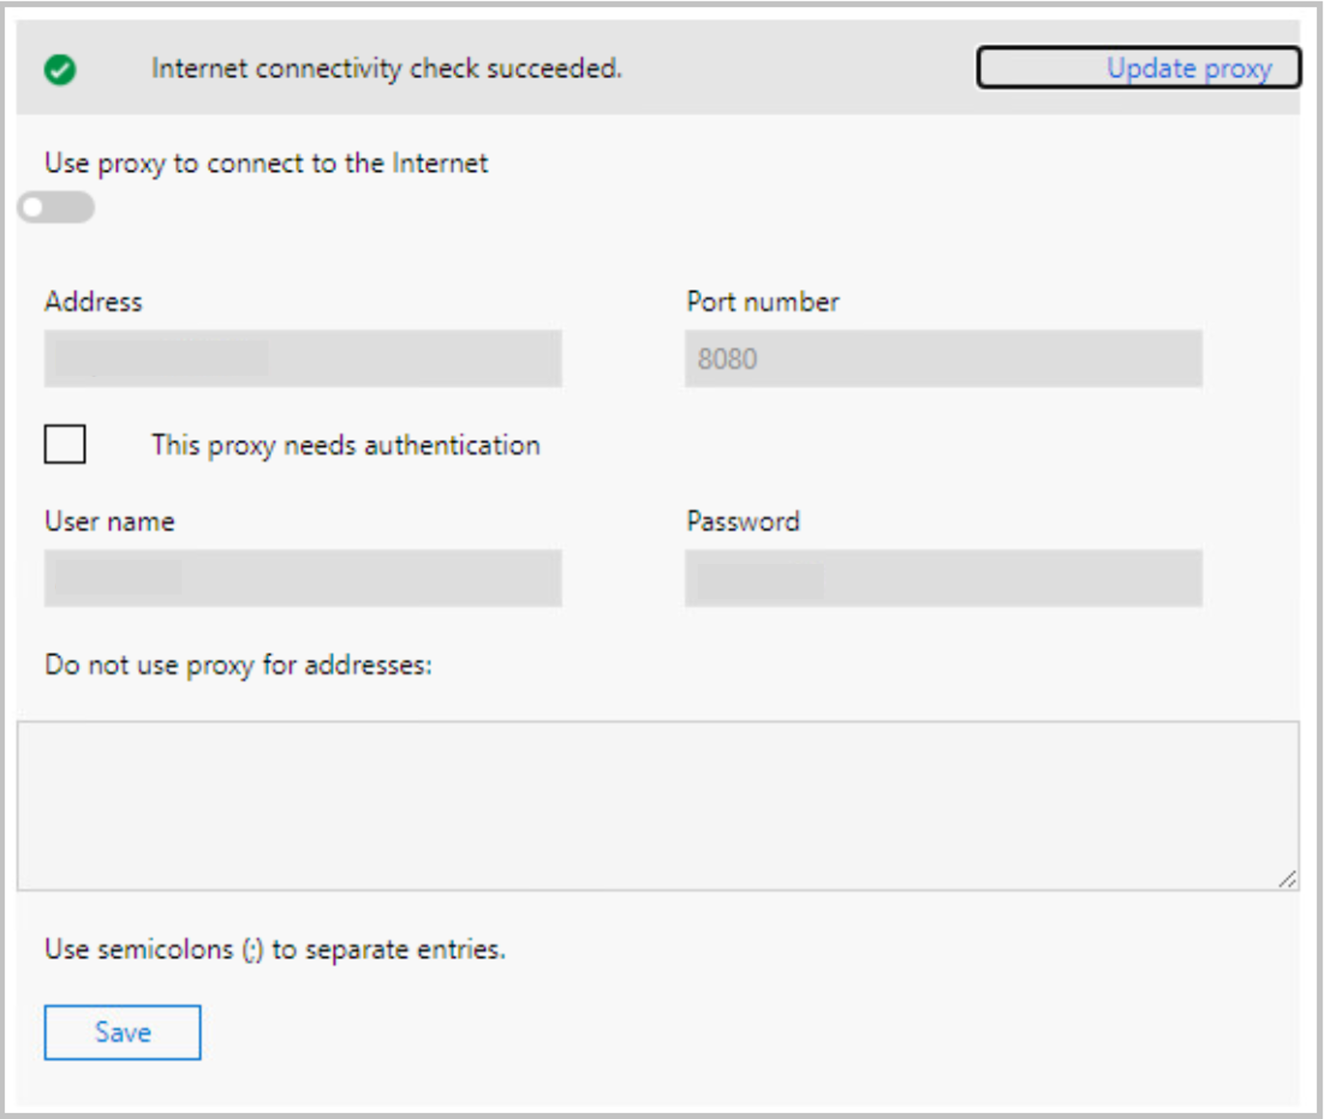Click the text area resize grip handle
Image resolution: width=1324 pixels, height=1119 pixels.
pyautogui.click(x=1287, y=879)
